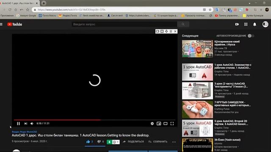
Task: Open YouTube guide hamburger menu
Action: (x=1, y=24)
